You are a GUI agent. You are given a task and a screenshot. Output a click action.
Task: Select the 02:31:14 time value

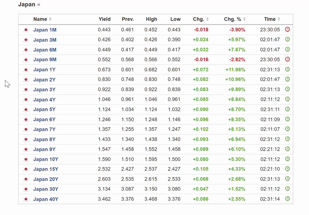click(270, 199)
